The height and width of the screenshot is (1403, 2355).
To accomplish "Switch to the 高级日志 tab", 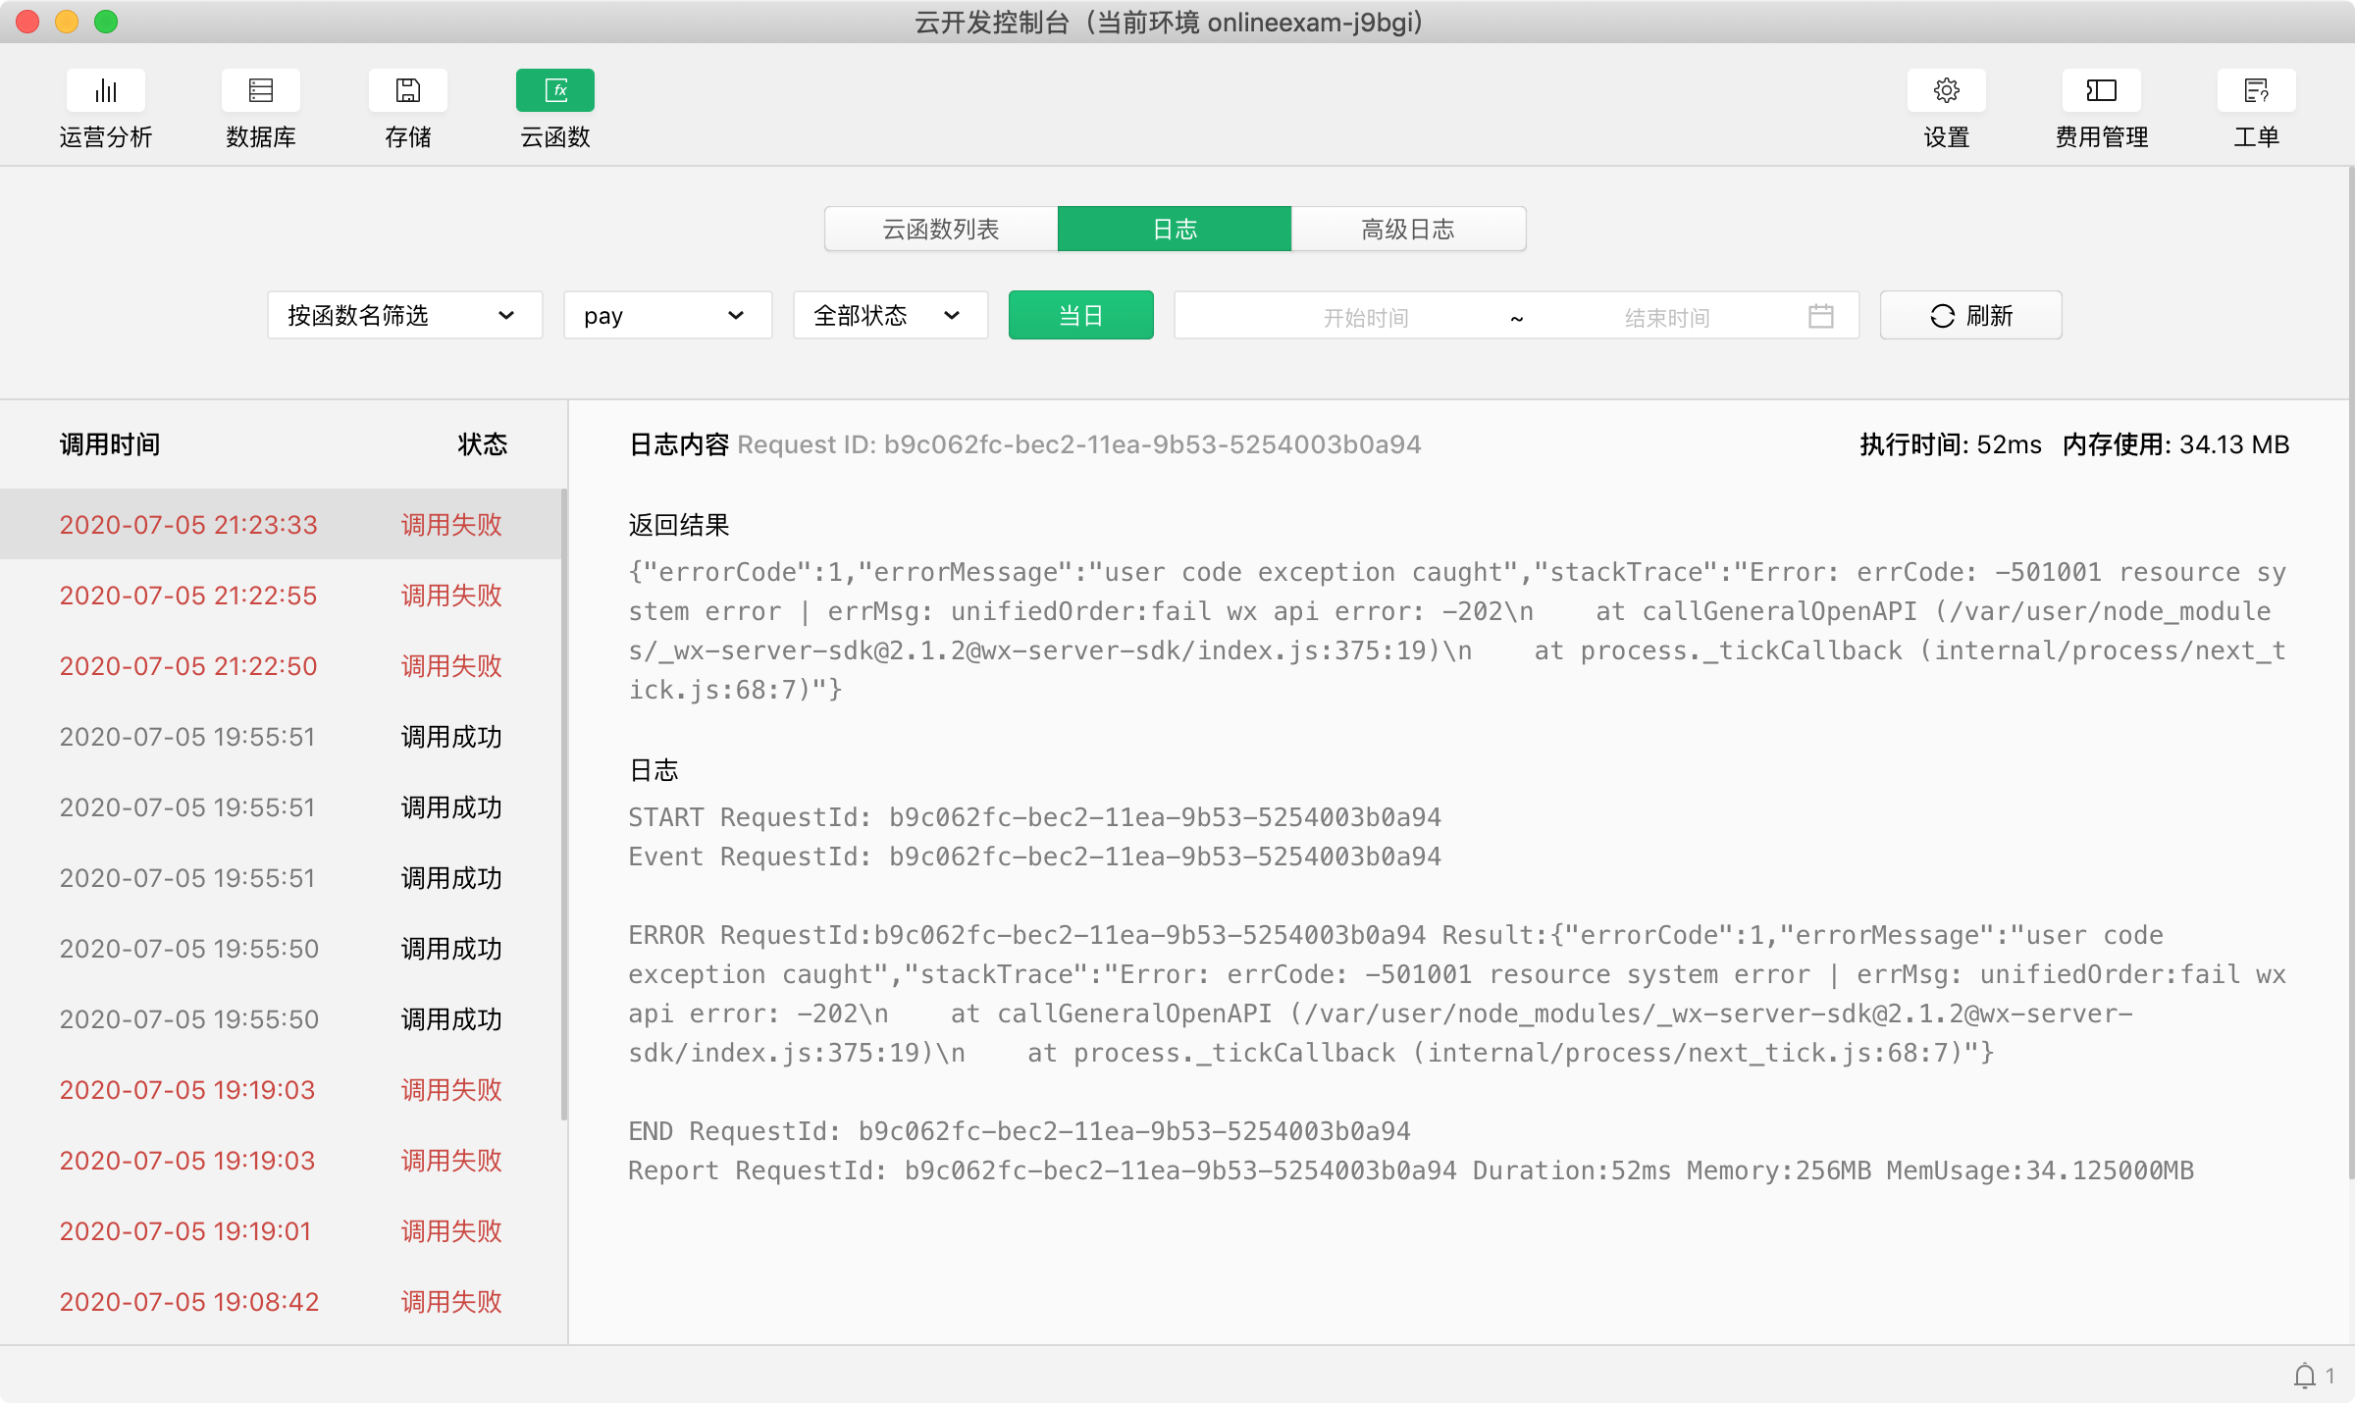I will (x=1407, y=230).
